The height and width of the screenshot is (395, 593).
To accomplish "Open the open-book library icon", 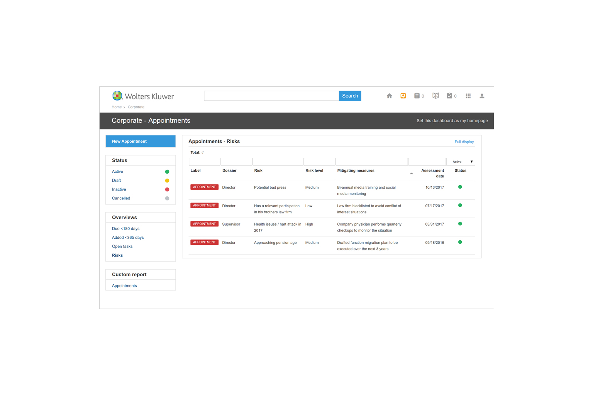I will (x=435, y=96).
